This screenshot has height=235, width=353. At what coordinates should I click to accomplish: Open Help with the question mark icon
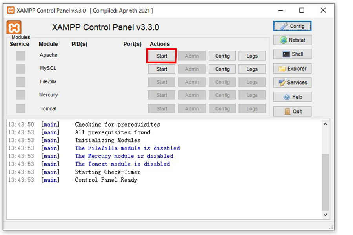pyautogui.click(x=292, y=97)
